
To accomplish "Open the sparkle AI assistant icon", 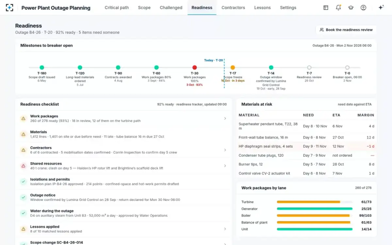I will point(381,8).
